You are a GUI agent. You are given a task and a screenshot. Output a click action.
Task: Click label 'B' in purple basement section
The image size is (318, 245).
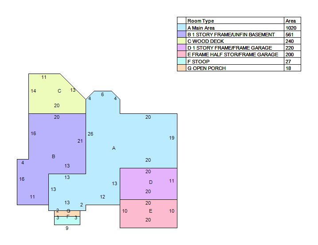(x=53, y=156)
